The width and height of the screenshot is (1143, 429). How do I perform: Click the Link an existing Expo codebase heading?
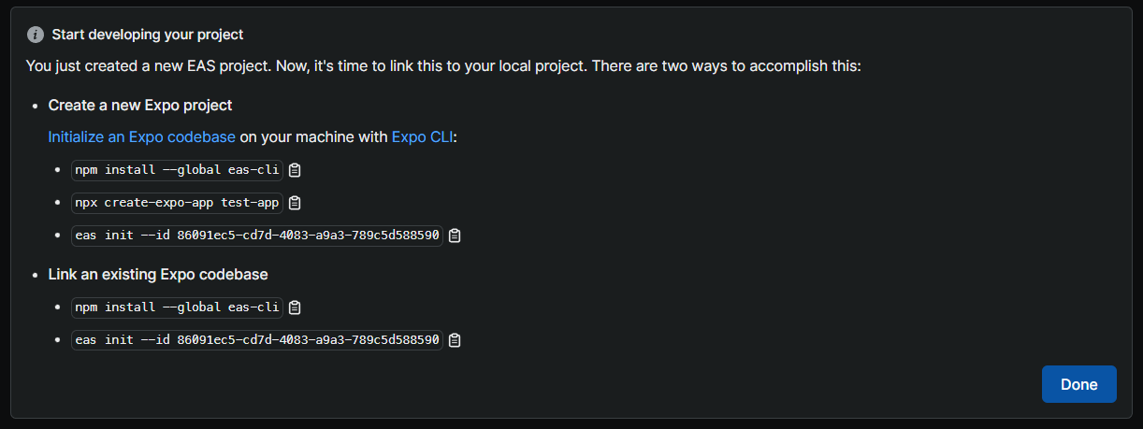[x=158, y=275]
